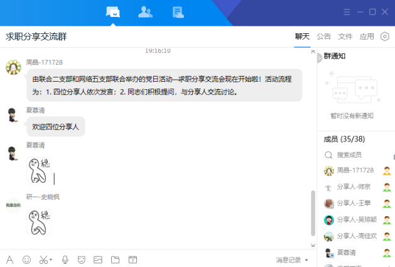Start a voice message with microphone icon

65,259
